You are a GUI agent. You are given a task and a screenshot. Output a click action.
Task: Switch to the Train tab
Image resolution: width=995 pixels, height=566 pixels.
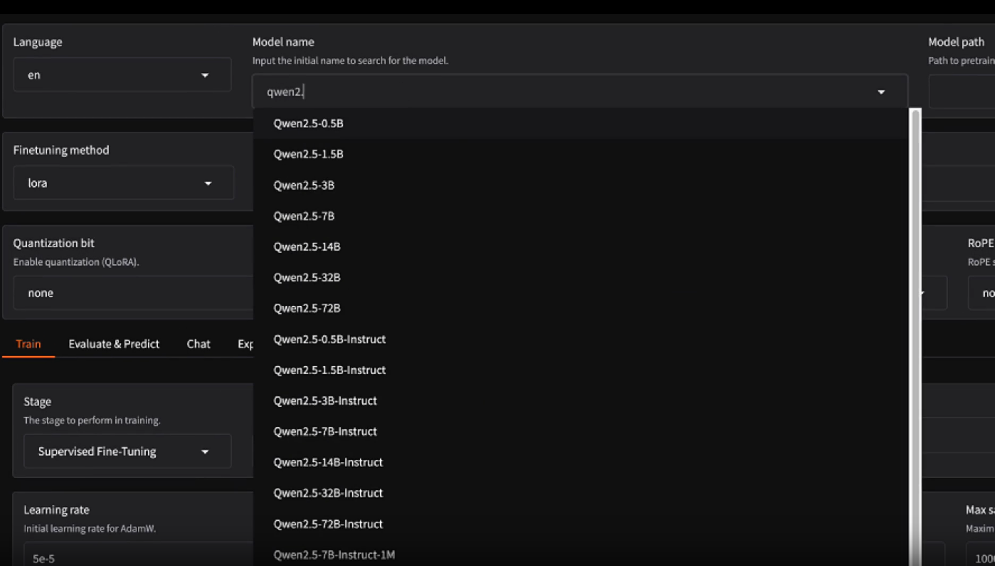point(28,344)
